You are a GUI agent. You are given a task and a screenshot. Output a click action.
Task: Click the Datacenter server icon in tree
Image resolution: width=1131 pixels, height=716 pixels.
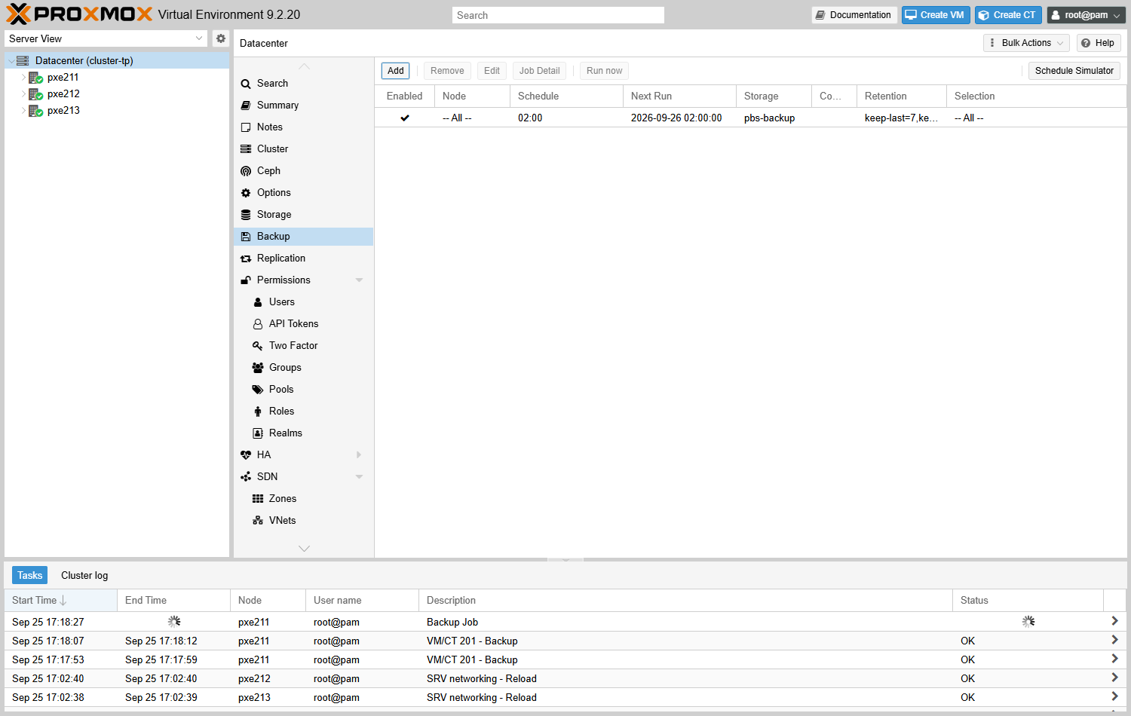coord(23,61)
